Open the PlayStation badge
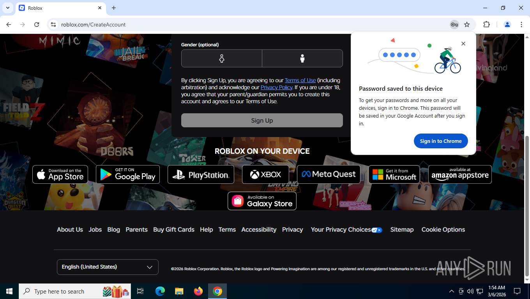Image resolution: width=530 pixels, height=299 pixels. point(201,174)
